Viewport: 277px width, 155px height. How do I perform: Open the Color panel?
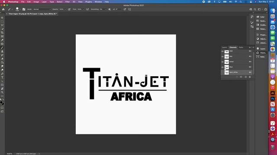coord(261,17)
